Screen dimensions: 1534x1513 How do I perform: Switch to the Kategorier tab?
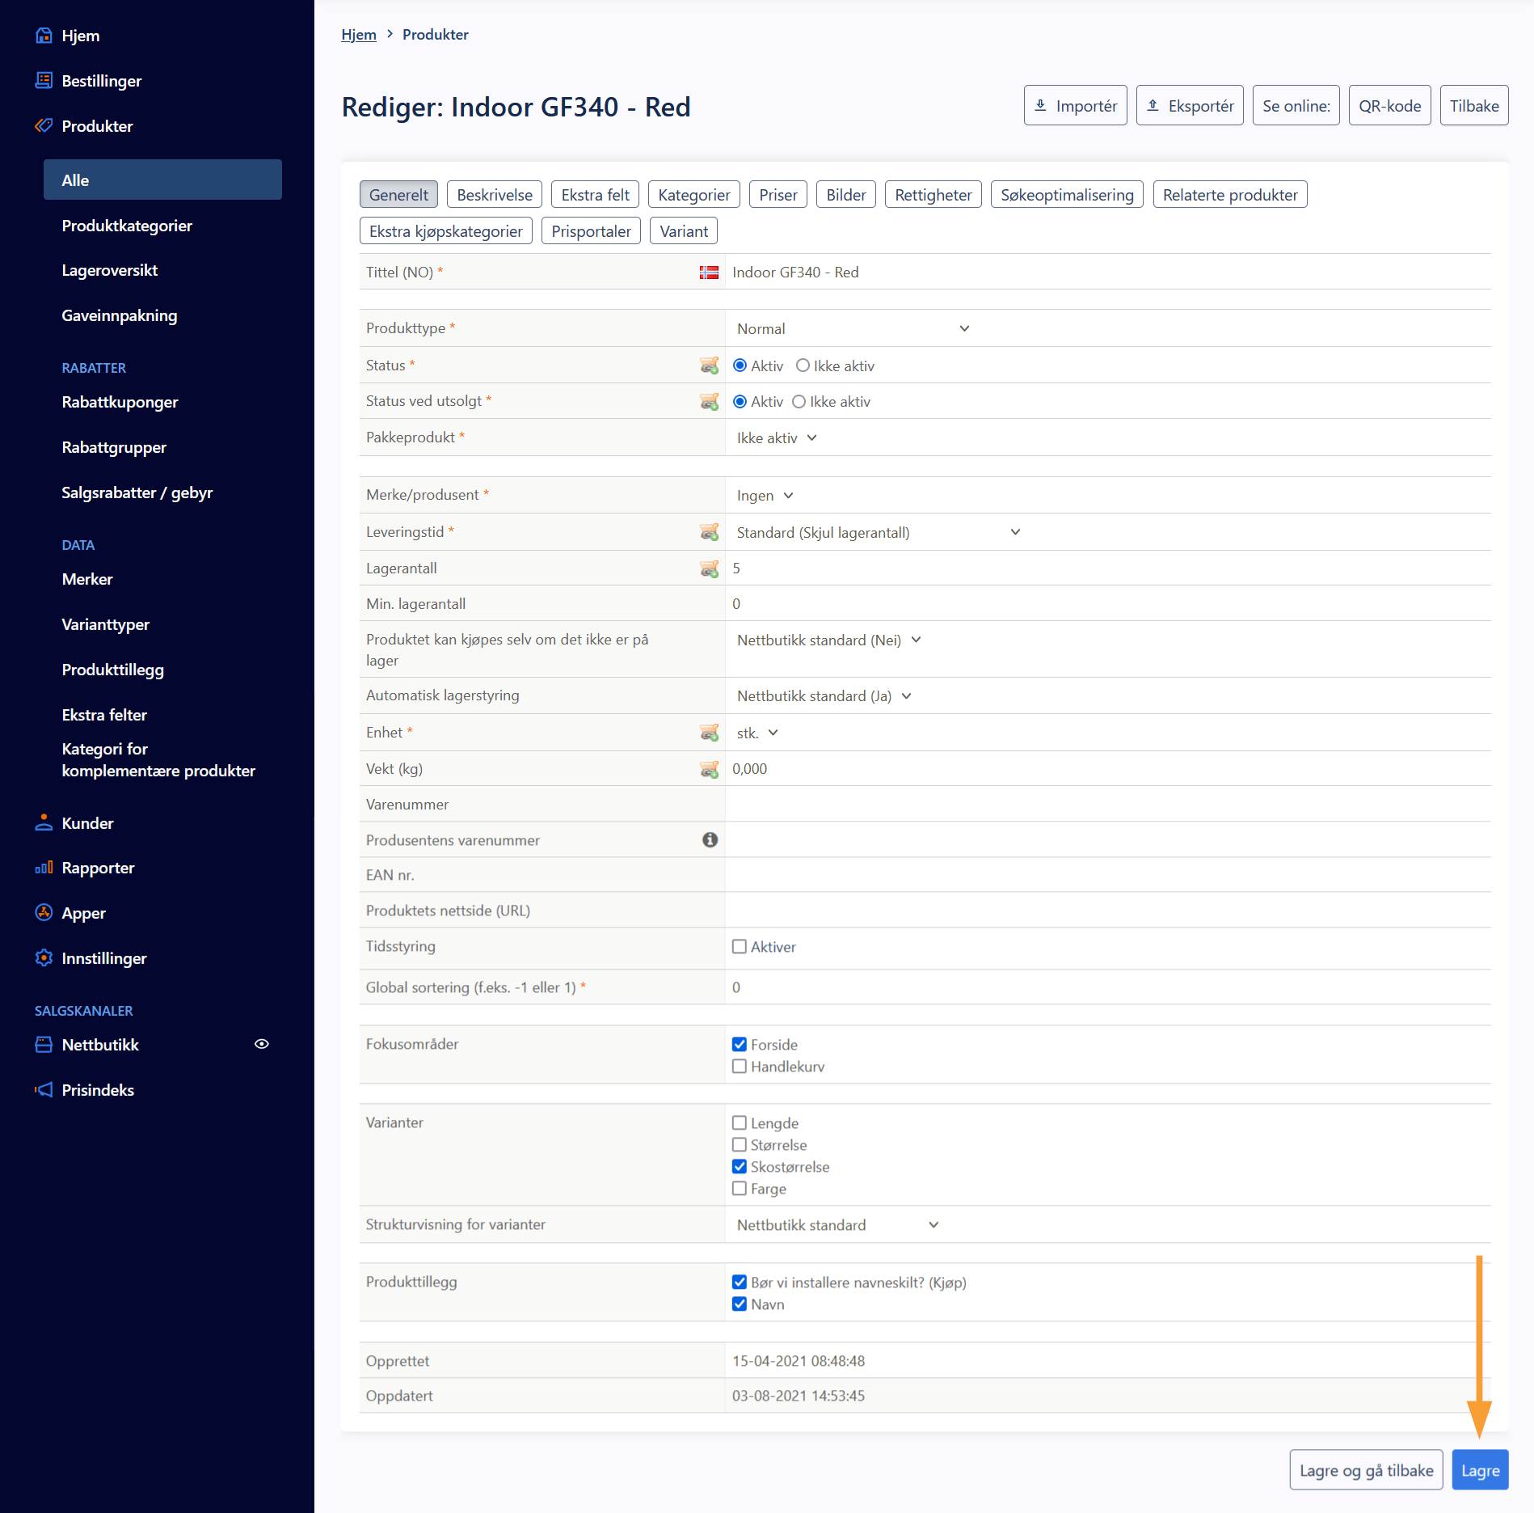(x=693, y=195)
